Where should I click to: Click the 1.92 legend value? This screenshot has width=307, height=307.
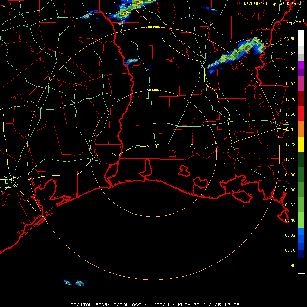pos(290,84)
